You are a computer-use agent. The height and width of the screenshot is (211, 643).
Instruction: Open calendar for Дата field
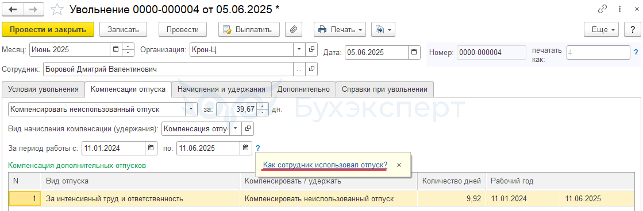[x=414, y=52]
